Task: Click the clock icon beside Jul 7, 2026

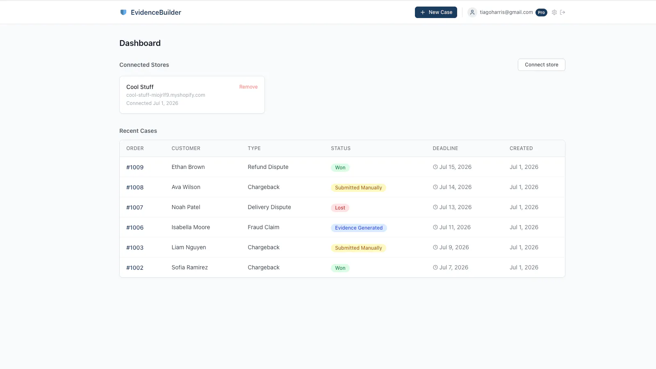Action: 435,267
